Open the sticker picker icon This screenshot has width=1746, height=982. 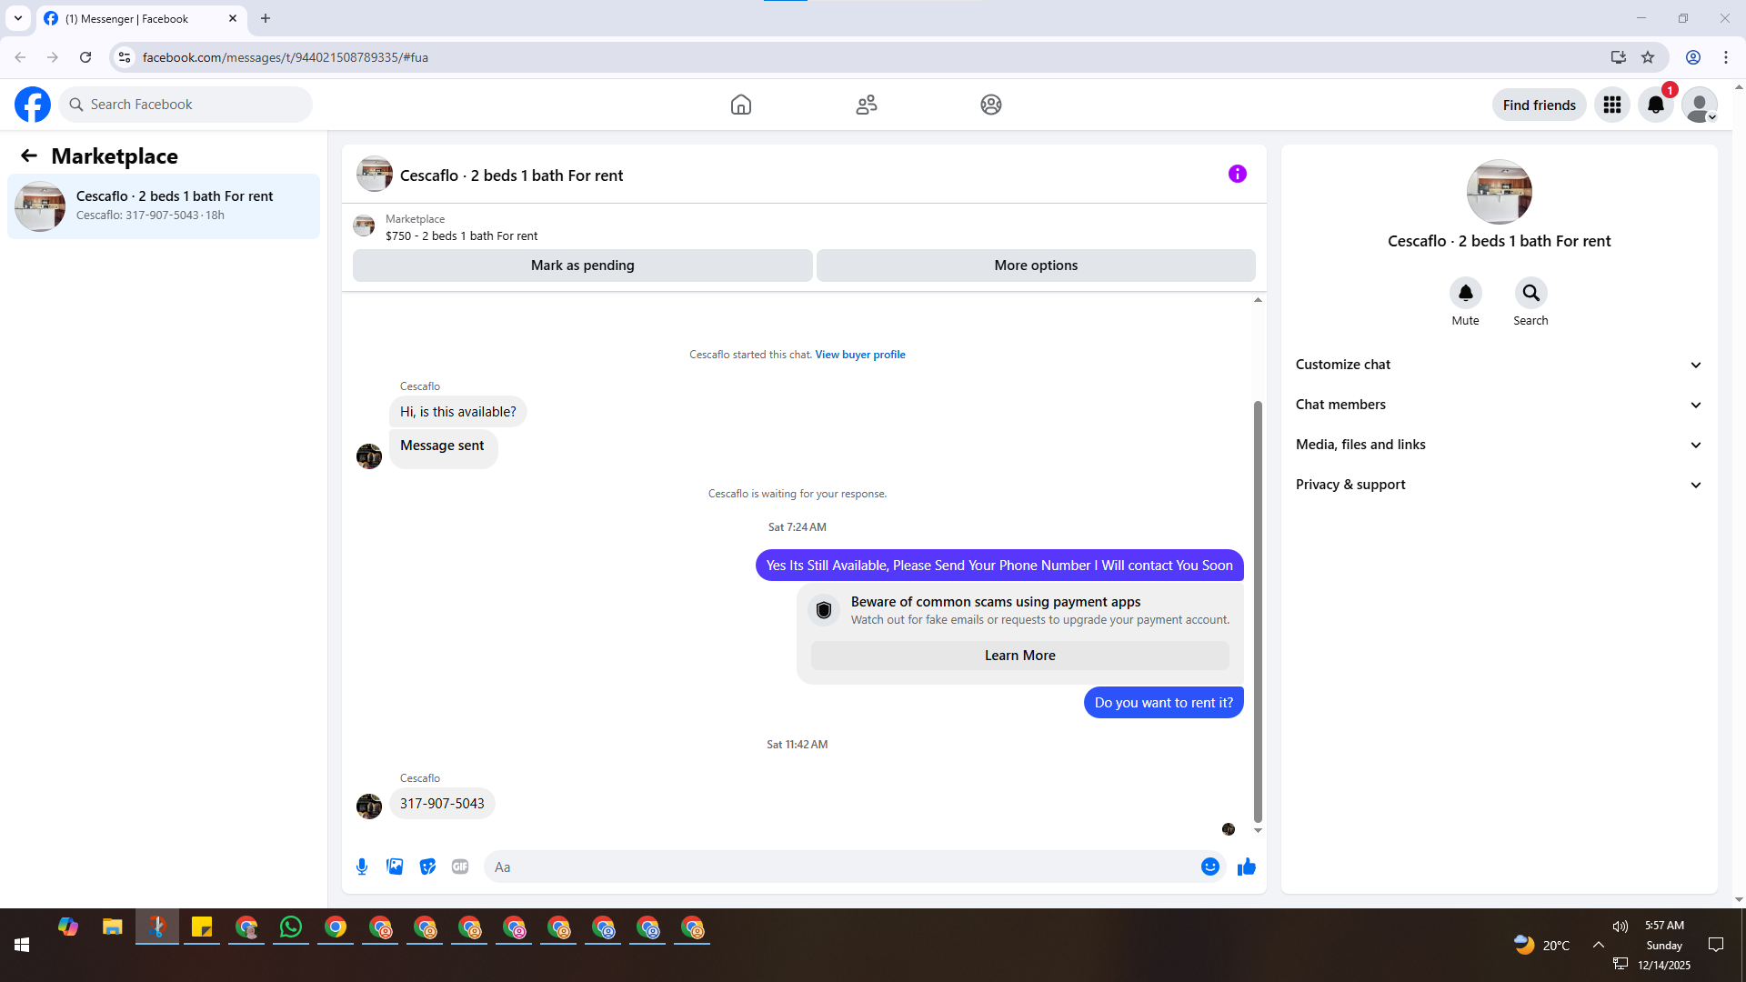pos(427,867)
